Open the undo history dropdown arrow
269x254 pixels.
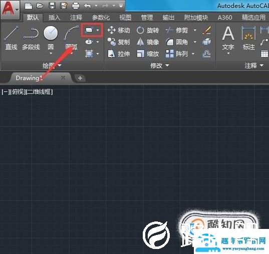point(96,6)
